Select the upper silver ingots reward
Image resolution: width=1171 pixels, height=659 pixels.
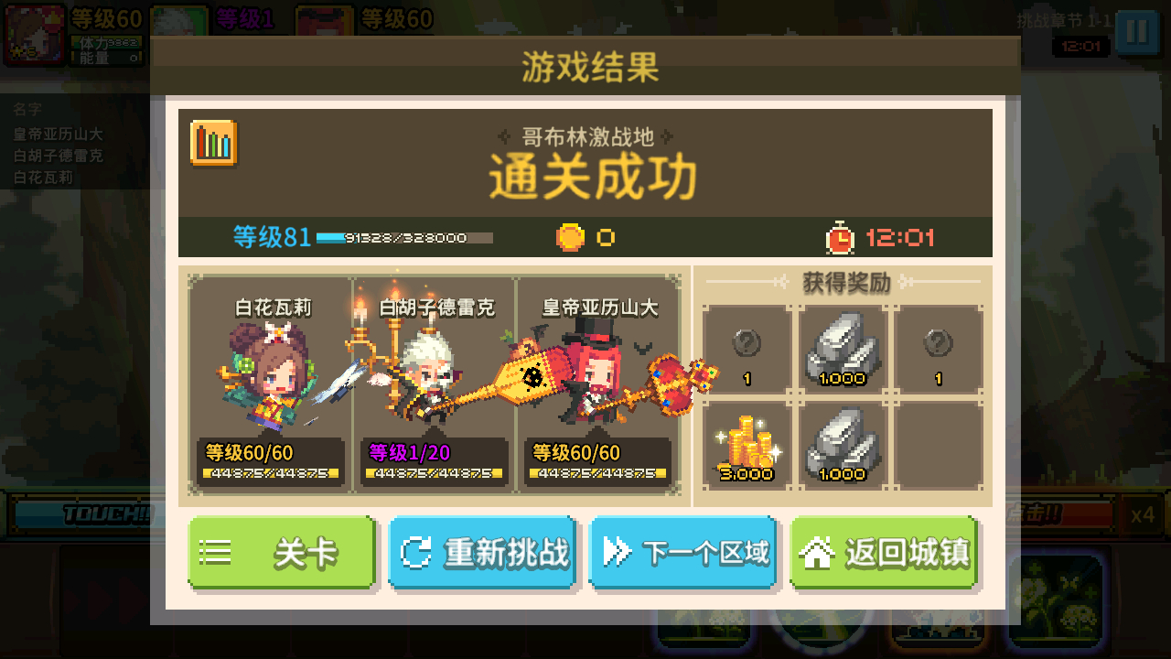click(x=843, y=350)
